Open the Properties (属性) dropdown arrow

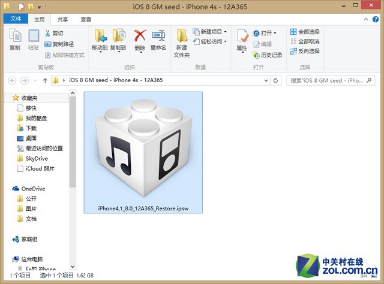coord(242,52)
